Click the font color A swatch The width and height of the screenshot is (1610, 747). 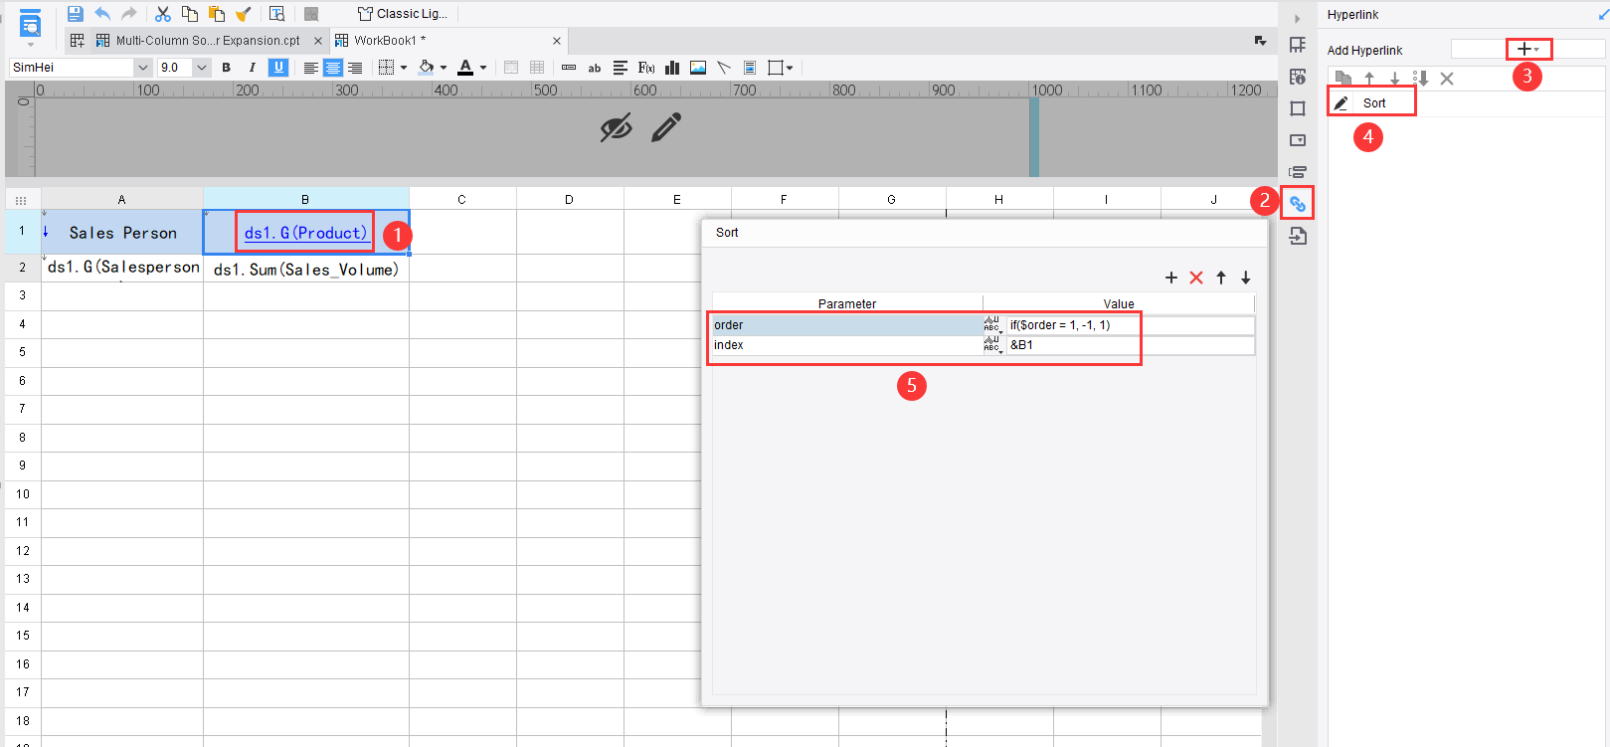click(465, 68)
